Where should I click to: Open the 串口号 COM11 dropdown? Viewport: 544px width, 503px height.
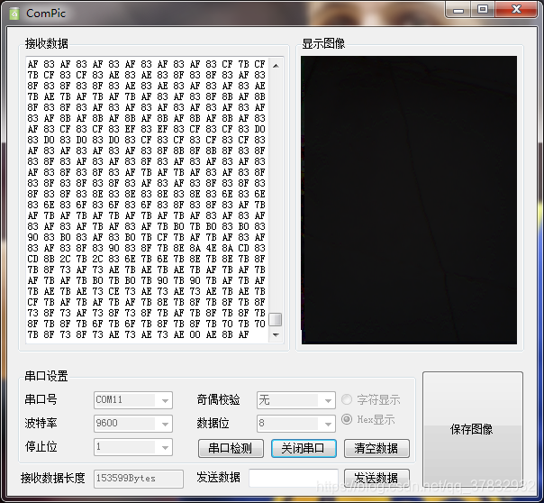click(133, 400)
